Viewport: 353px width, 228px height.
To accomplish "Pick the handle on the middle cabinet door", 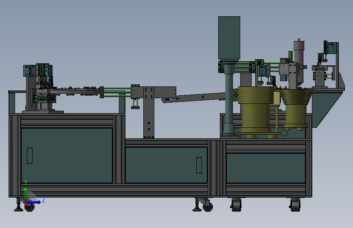I will click(199, 165).
